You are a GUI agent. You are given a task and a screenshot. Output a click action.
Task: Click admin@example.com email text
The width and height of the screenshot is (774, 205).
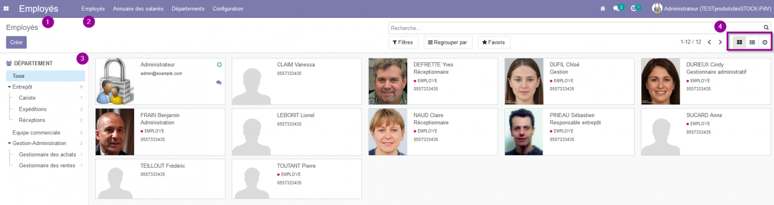(162, 73)
